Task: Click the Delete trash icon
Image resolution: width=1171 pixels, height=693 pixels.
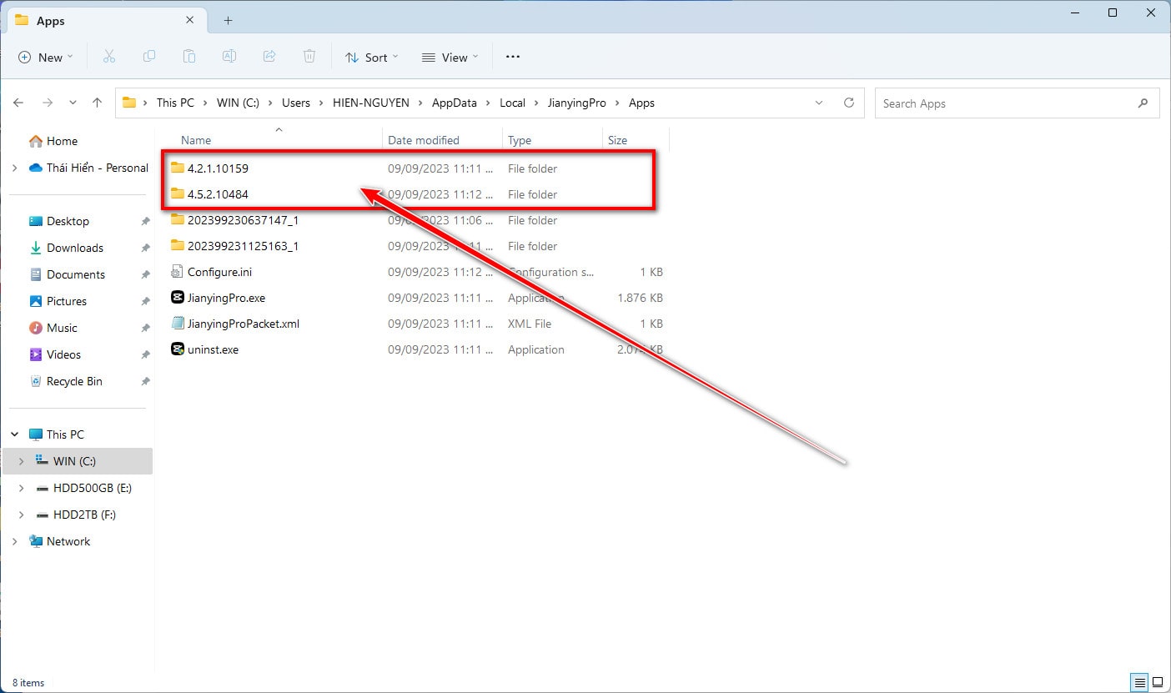Action: click(309, 57)
